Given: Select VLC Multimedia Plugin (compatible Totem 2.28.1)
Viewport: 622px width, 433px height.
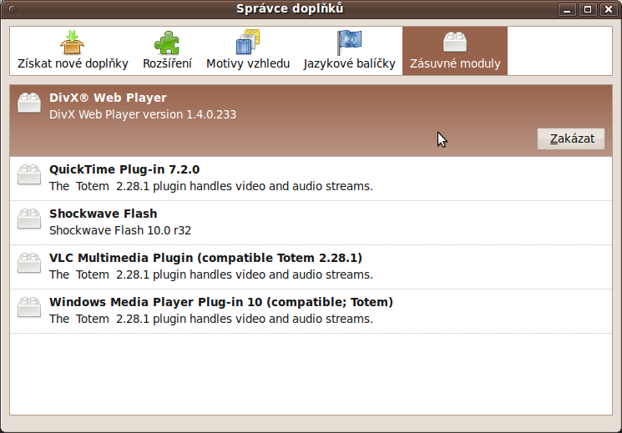Looking at the screenshot, I should [206, 258].
